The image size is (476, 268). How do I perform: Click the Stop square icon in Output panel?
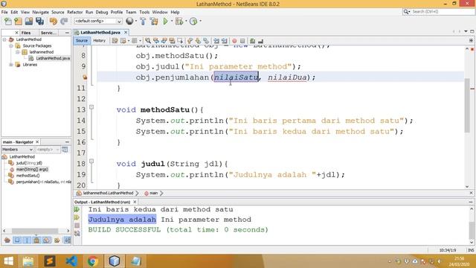coord(77,226)
